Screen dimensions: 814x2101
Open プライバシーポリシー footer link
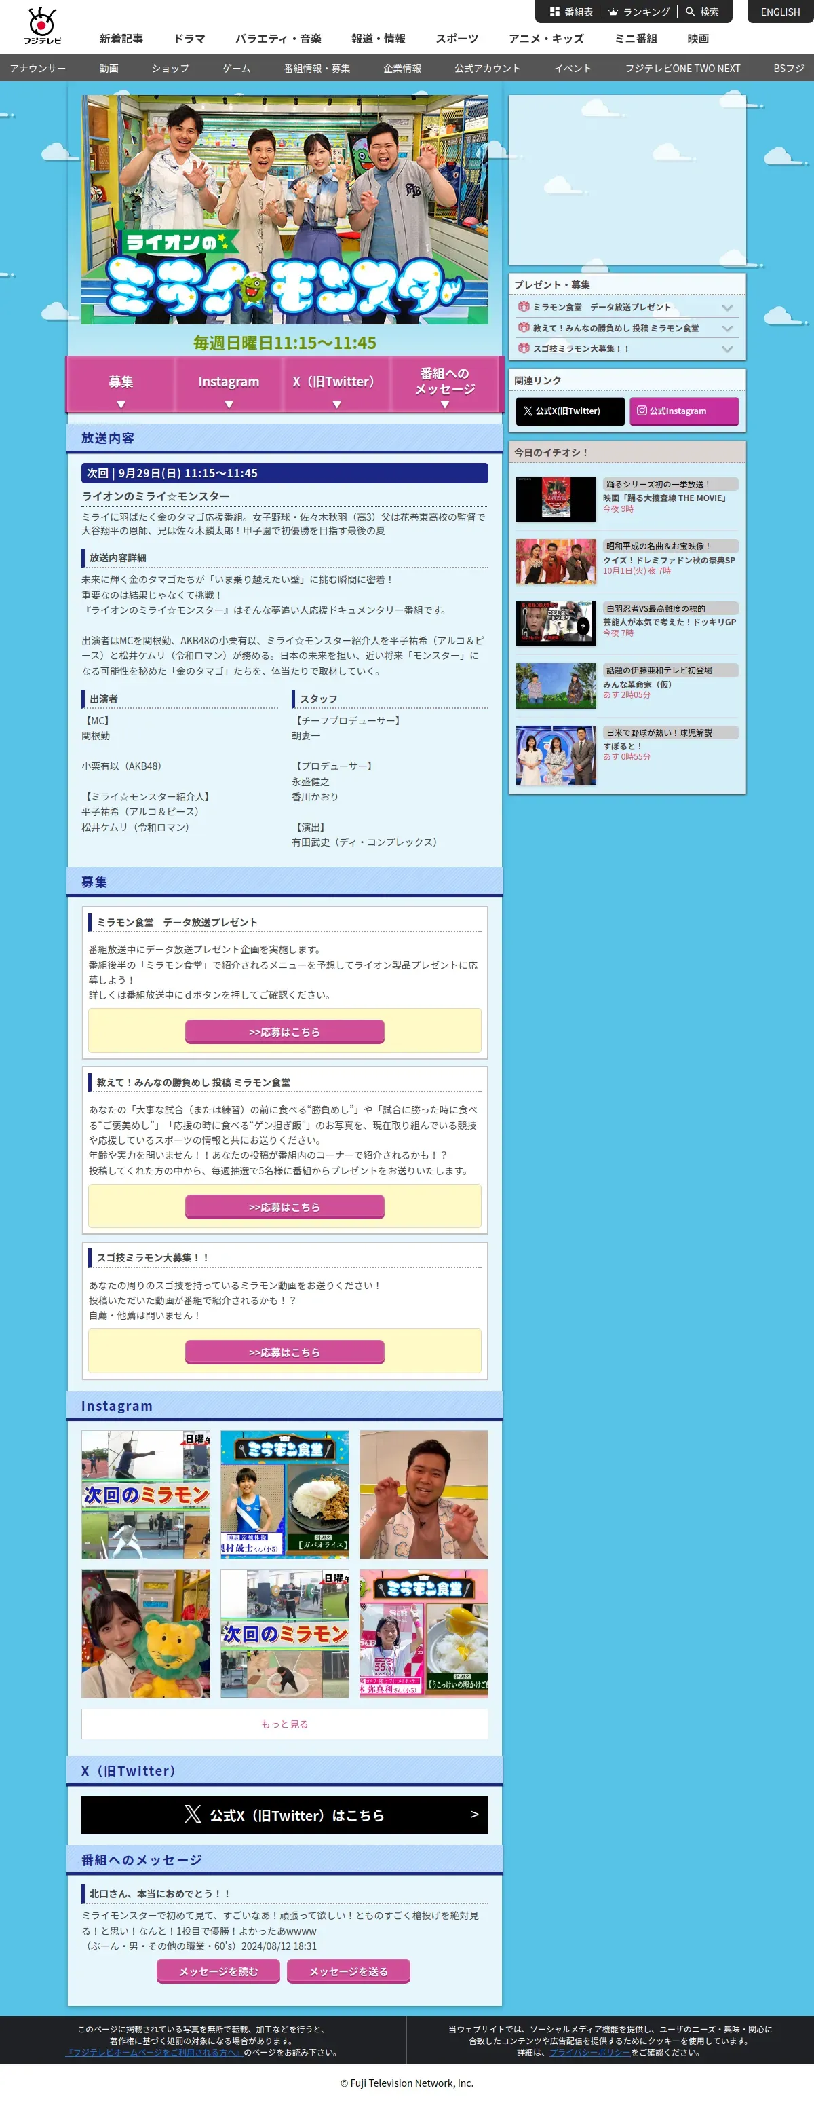(x=590, y=2052)
